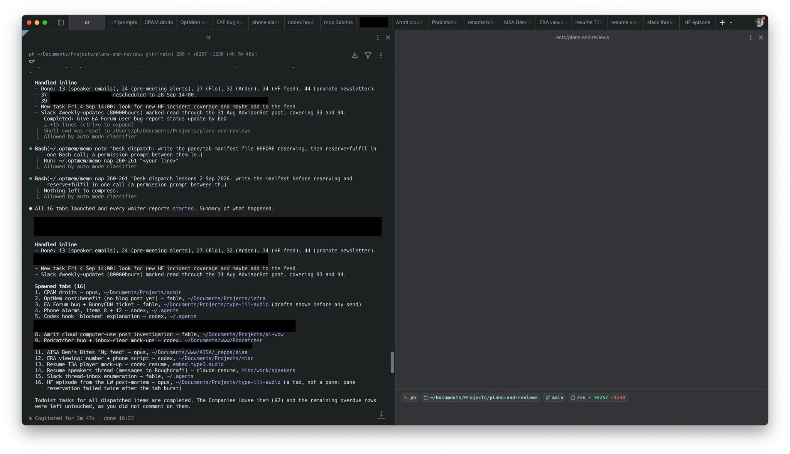The height and width of the screenshot is (454, 790).
Task: Switch to the EAF bug tab
Action: tap(230, 22)
